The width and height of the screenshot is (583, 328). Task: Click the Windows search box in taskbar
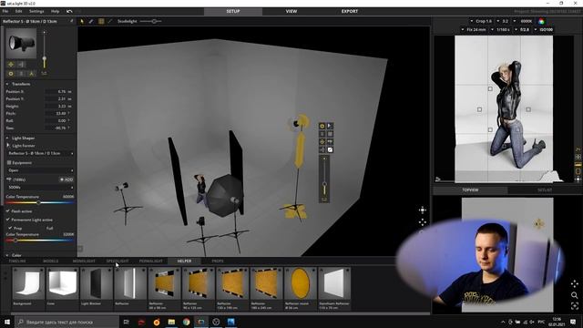pyautogui.click(x=66, y=322)
